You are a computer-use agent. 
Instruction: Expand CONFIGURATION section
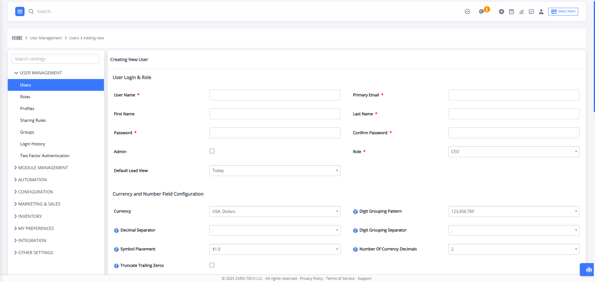click(x=34, y=192)
